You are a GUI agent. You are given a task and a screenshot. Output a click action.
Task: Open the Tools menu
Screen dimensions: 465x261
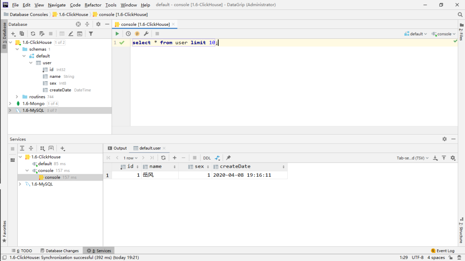[x=111, y=5]
